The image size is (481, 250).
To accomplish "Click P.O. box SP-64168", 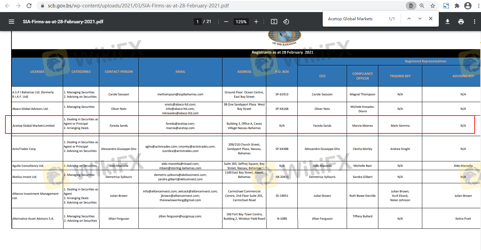I will coord(282,109).
